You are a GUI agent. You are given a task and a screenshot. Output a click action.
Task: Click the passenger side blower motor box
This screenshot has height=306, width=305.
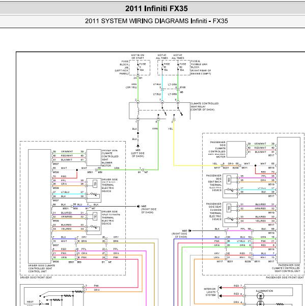coord(236,149)
